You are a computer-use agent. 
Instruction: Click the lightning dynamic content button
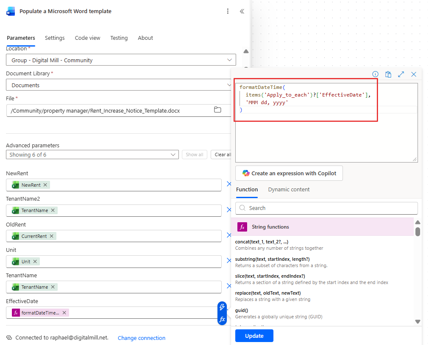[x=222, y=307]
